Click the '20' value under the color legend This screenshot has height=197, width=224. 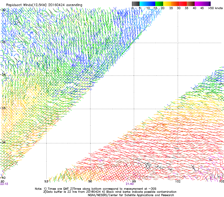click(163, 8)
